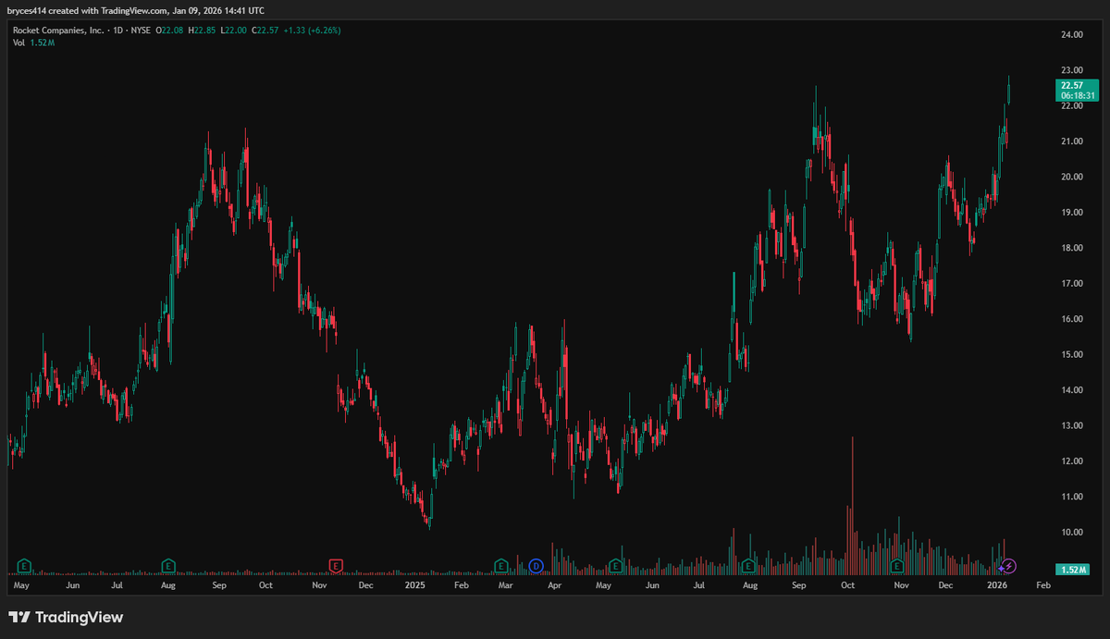The image size is (1110, 639).
Task: Click the red earnings marker near November
Action: [x=337, y=565]
